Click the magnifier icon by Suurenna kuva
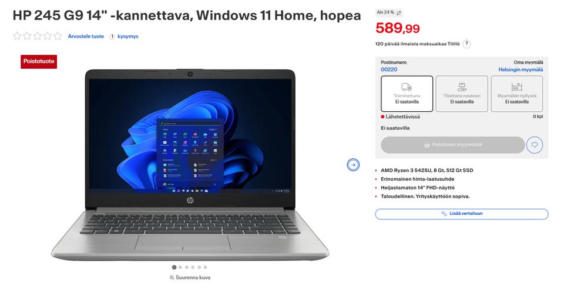Screen dimensions: 564x303 click(x=172, y=278)
